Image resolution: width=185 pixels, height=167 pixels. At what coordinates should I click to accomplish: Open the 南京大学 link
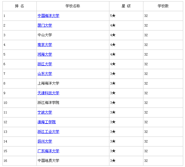[45, 45]
